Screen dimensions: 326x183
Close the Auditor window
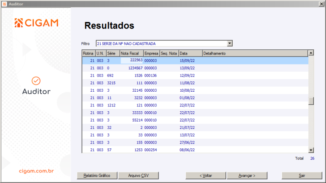pyautogui.click(x=321, y=4)
